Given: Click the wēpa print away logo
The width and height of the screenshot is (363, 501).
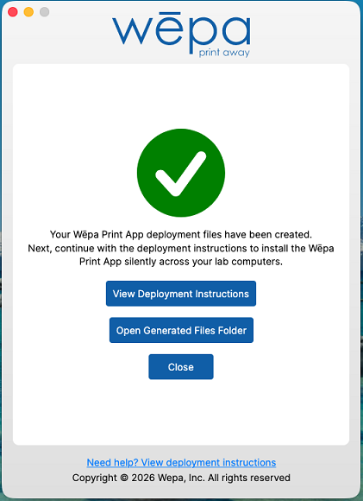Looking at the screenshot, I should coord(181,35).
